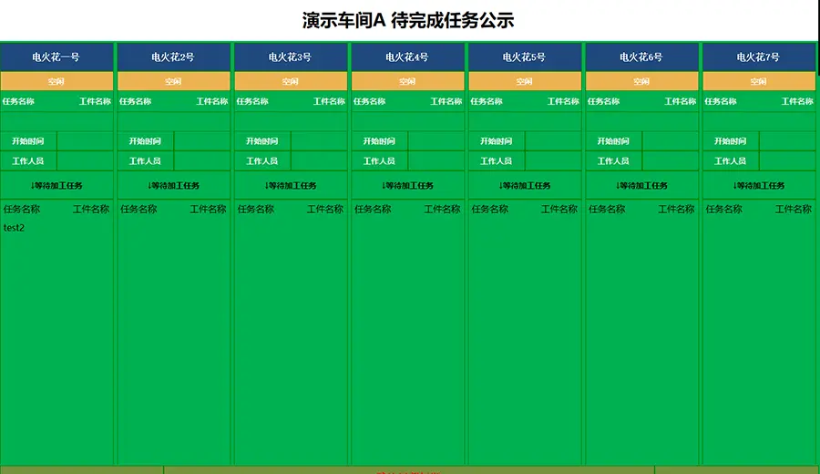Click 开始时间 label in 电火花2号 column

146,141
